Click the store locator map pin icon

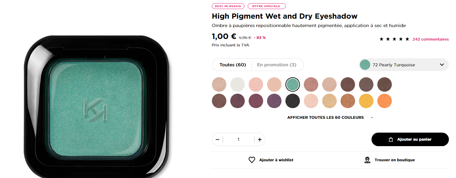click(367, 160)
